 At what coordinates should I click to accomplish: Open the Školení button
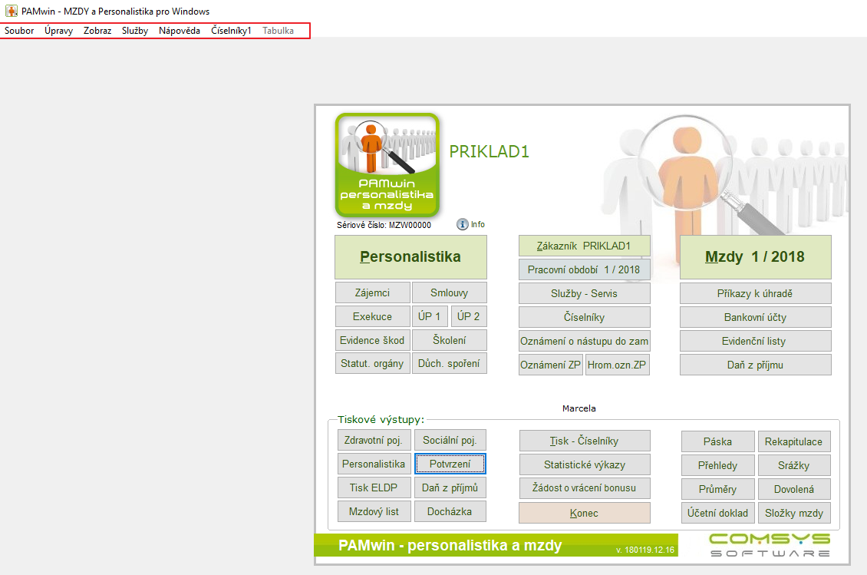pos(450,340)
